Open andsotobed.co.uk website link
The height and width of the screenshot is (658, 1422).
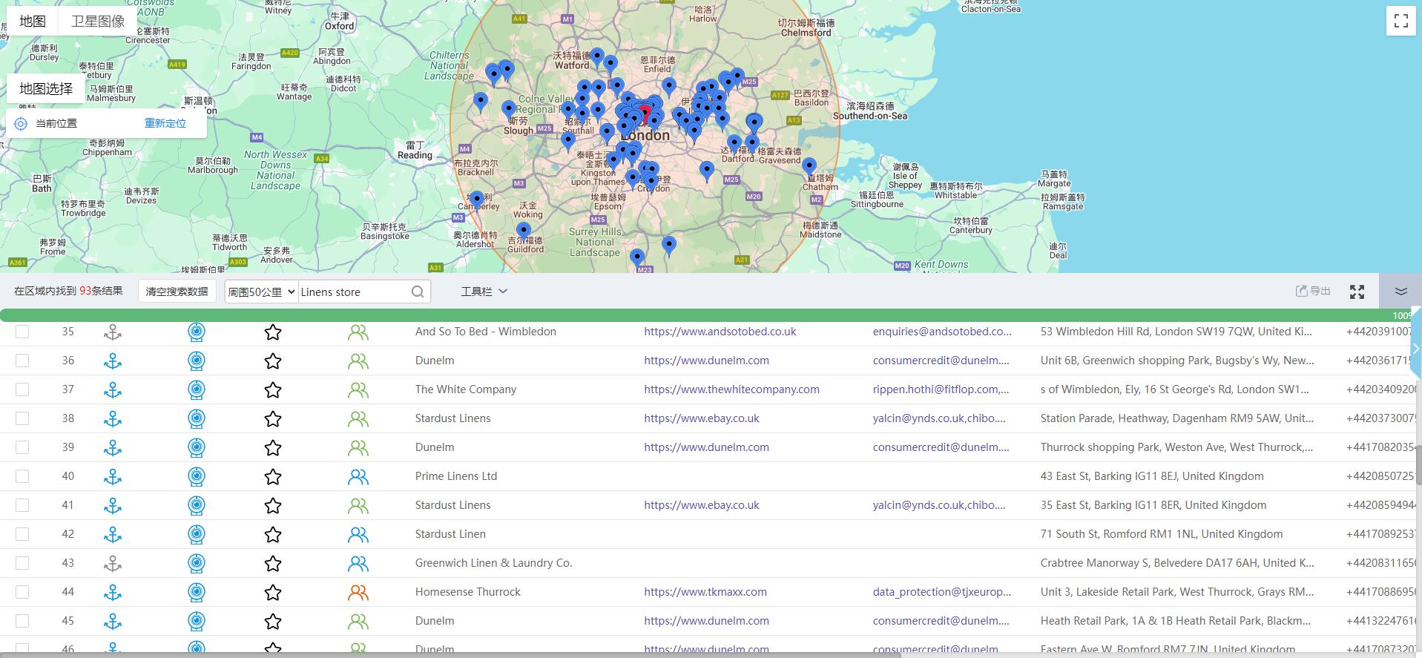click(720, 332)
